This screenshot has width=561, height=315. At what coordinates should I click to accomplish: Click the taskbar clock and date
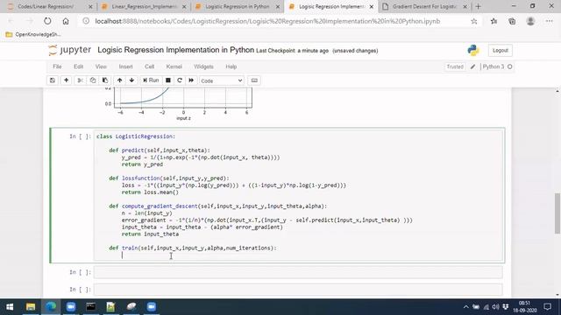[524, 307]
